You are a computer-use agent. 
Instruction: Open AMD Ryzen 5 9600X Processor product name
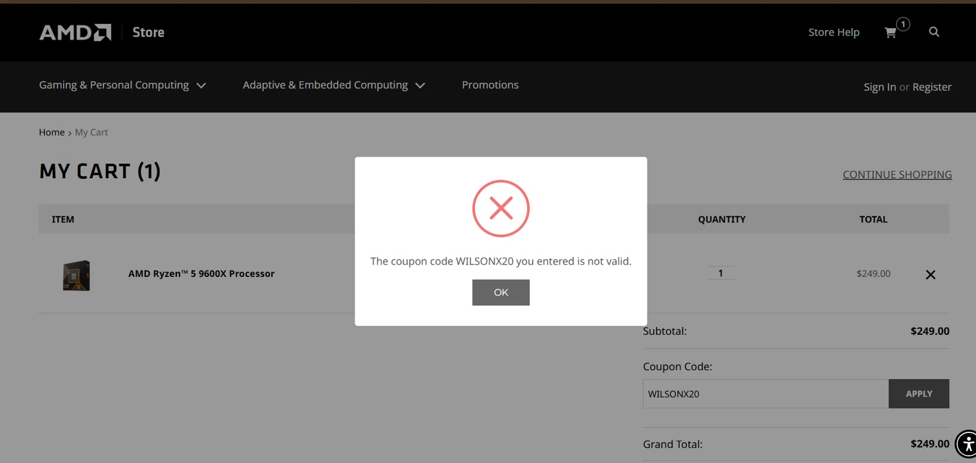(201, 274)
